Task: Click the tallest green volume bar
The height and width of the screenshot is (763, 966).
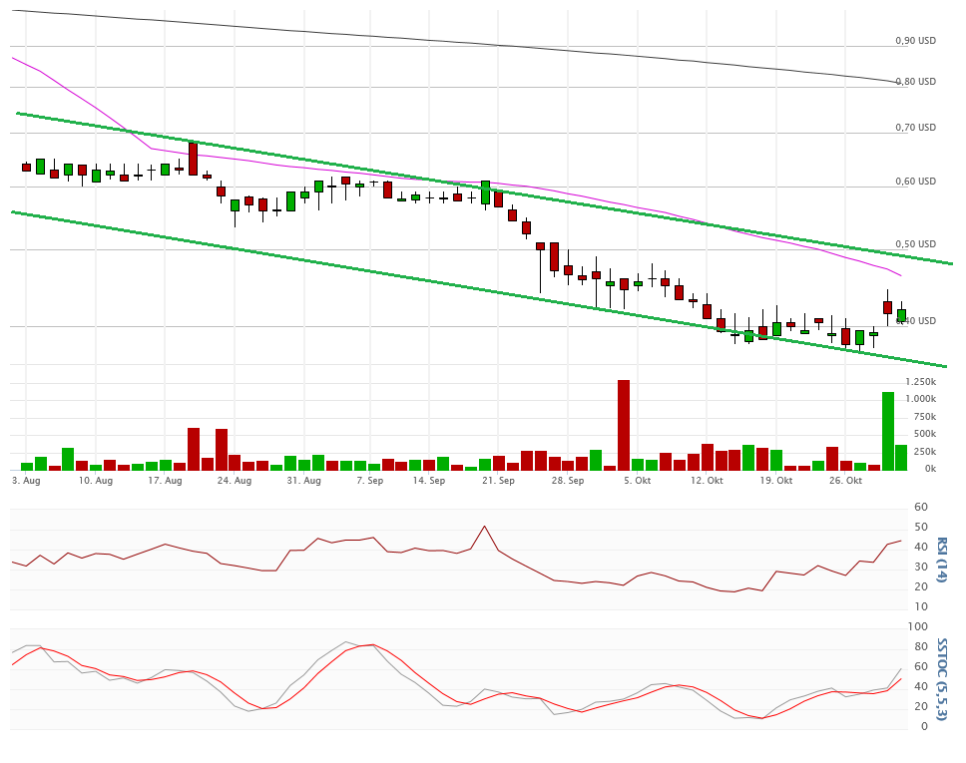Action: pos(887,430)
